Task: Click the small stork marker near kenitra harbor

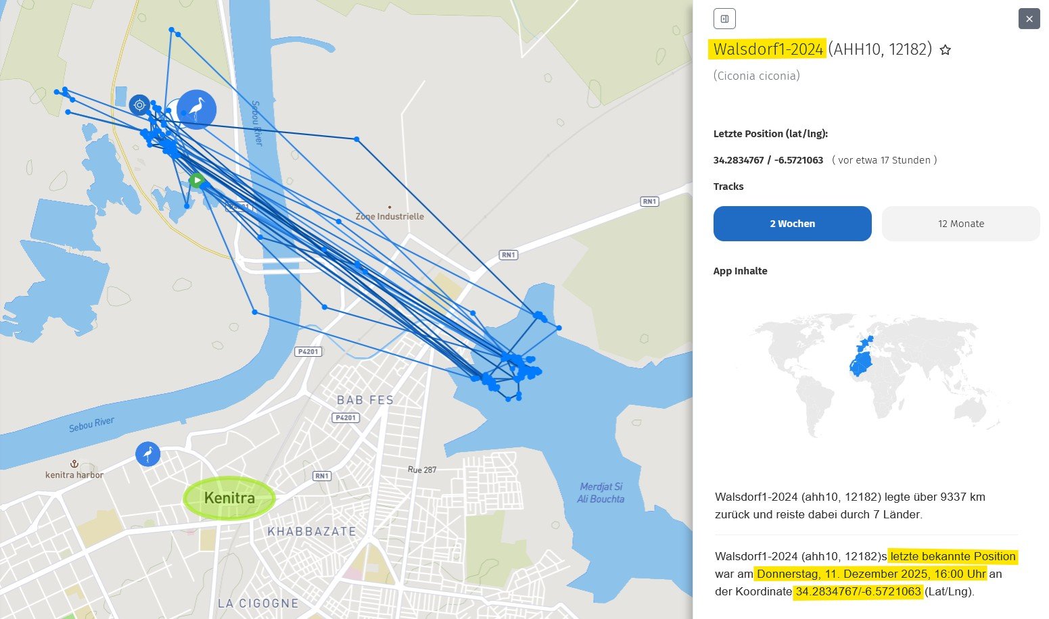Action: click(147, 454)
